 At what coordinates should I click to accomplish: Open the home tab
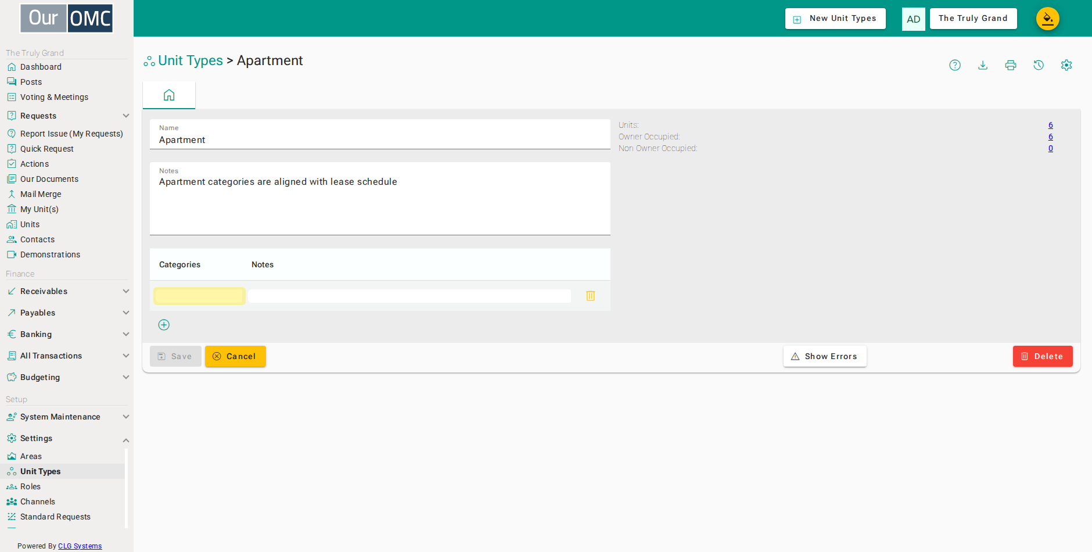pyautogui.click(x=169, y=95)
